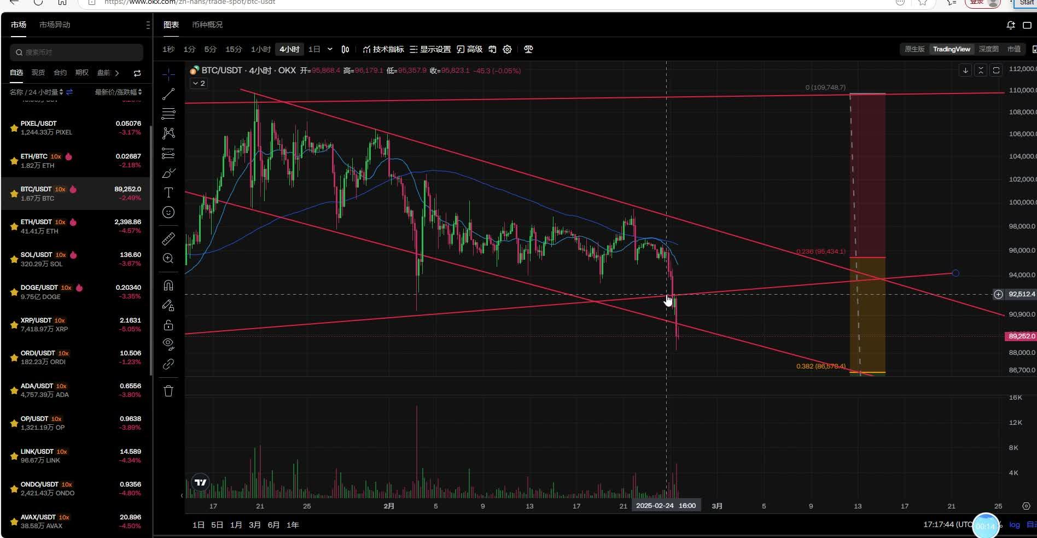Select the 1小时 timeframe
This screenshot has width=1037, height=538.
pos(261,49)
